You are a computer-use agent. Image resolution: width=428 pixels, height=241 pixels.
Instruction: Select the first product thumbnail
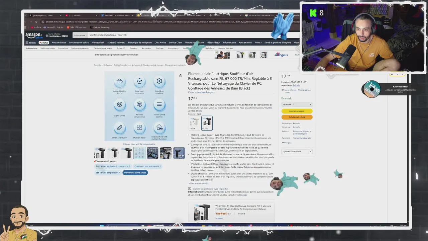(x=100, y=153)
